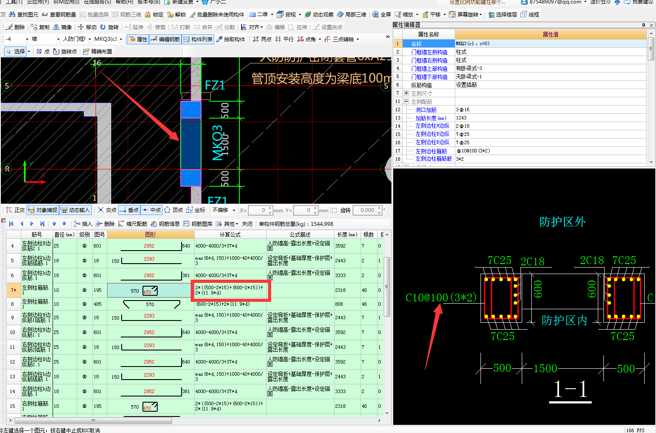Move the rebar row up
The image size is (656, 433).
pyautogui.click(x=54, y=224)
